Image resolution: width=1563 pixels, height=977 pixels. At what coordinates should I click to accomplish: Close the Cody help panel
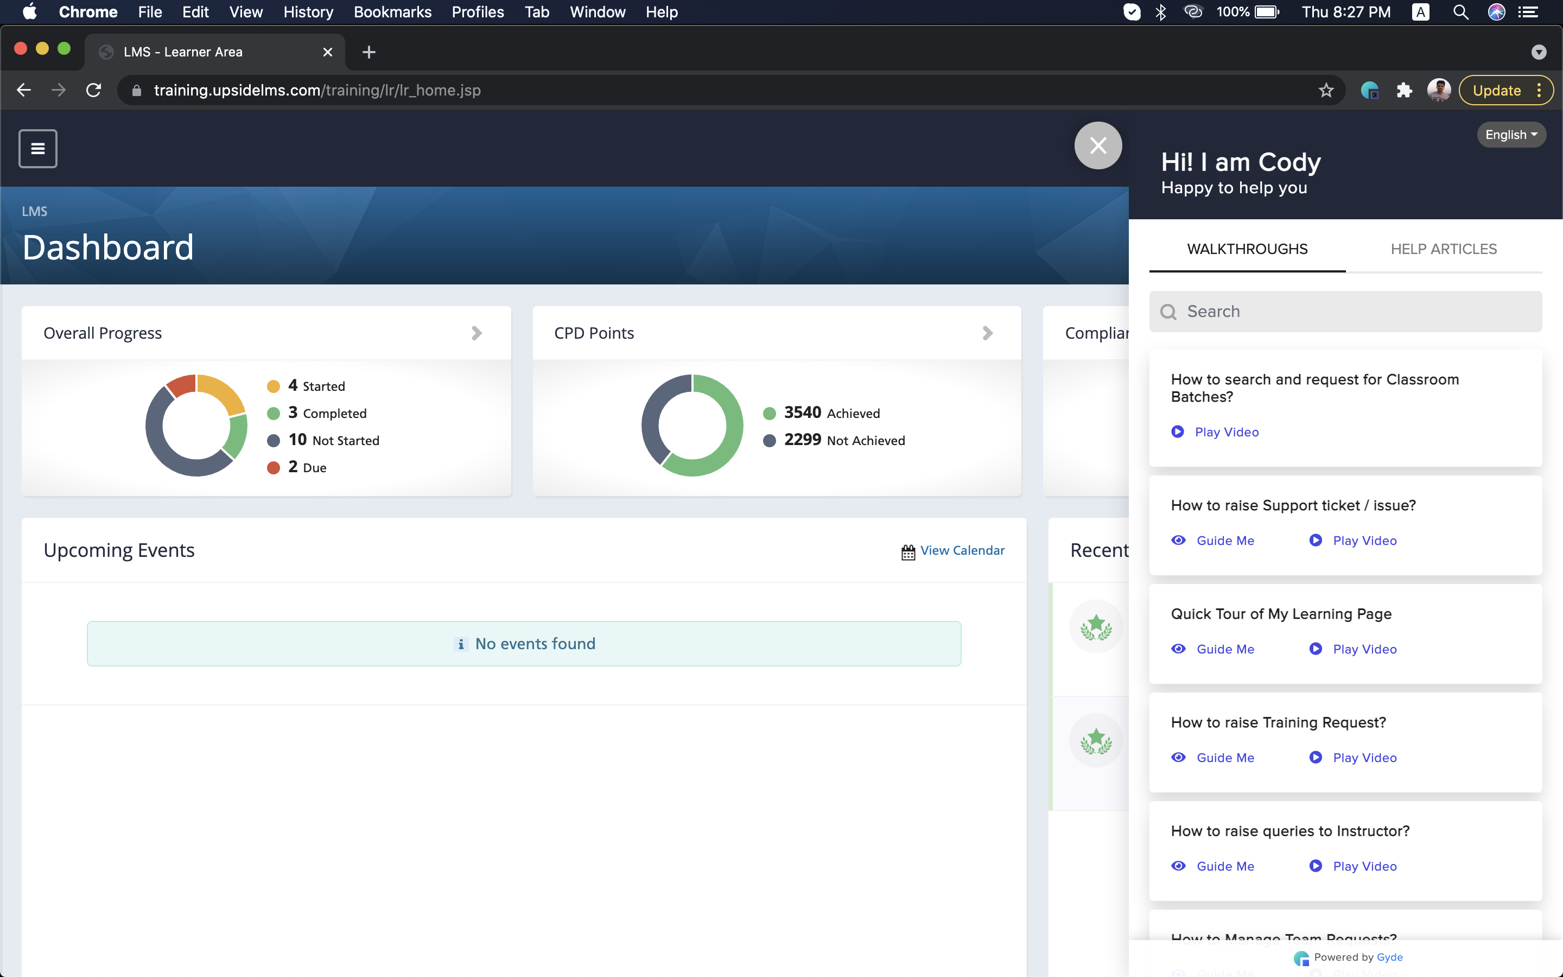(x=1098, y=145)
